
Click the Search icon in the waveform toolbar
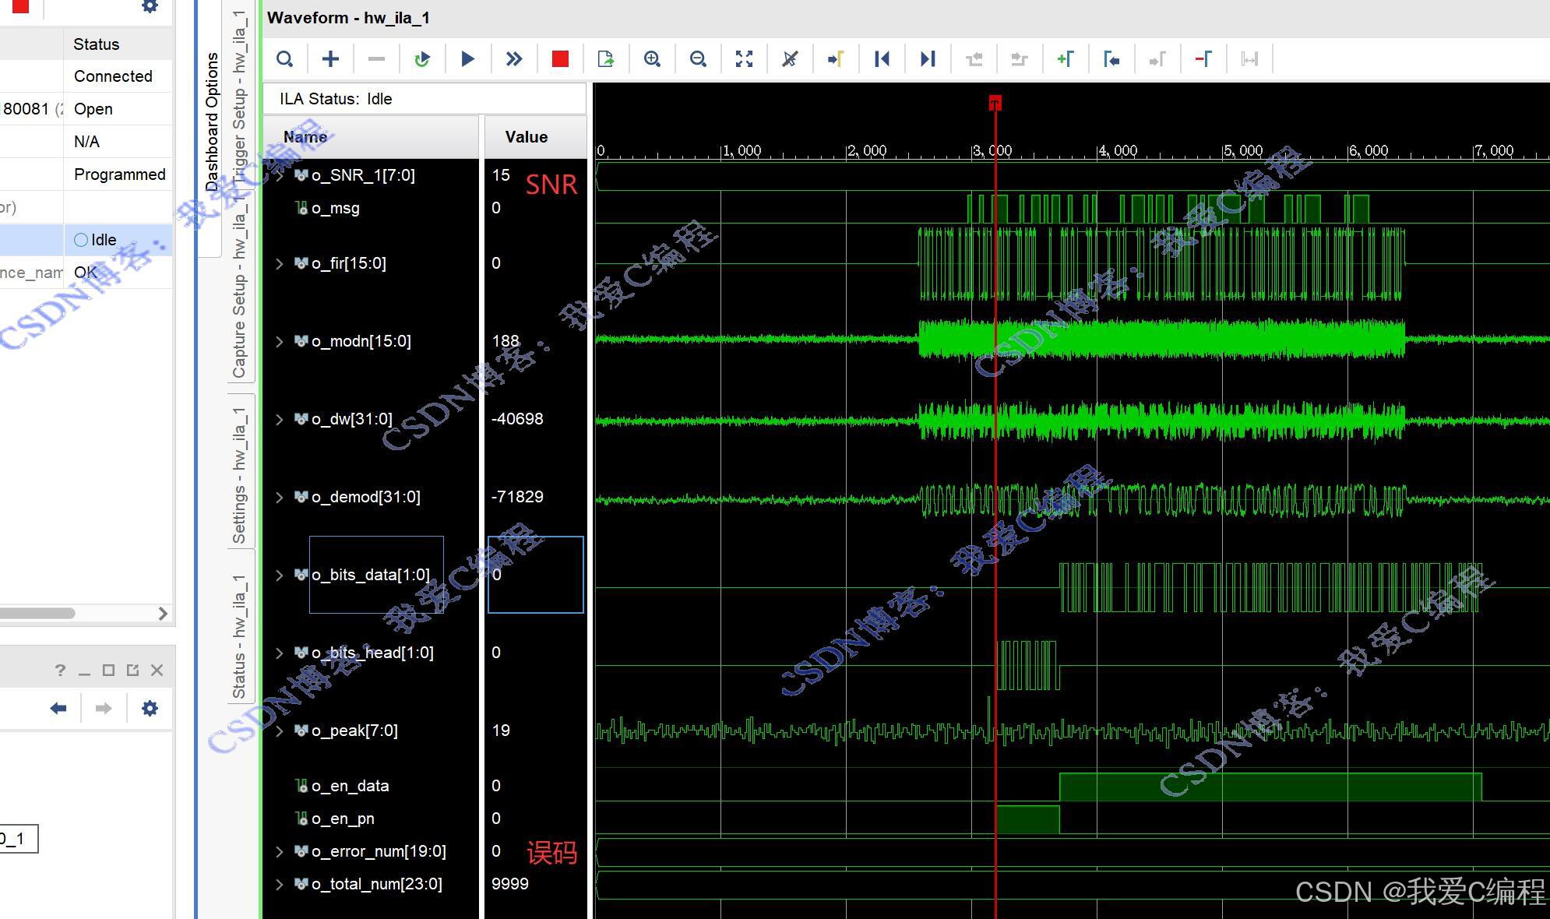pos(285,59)
